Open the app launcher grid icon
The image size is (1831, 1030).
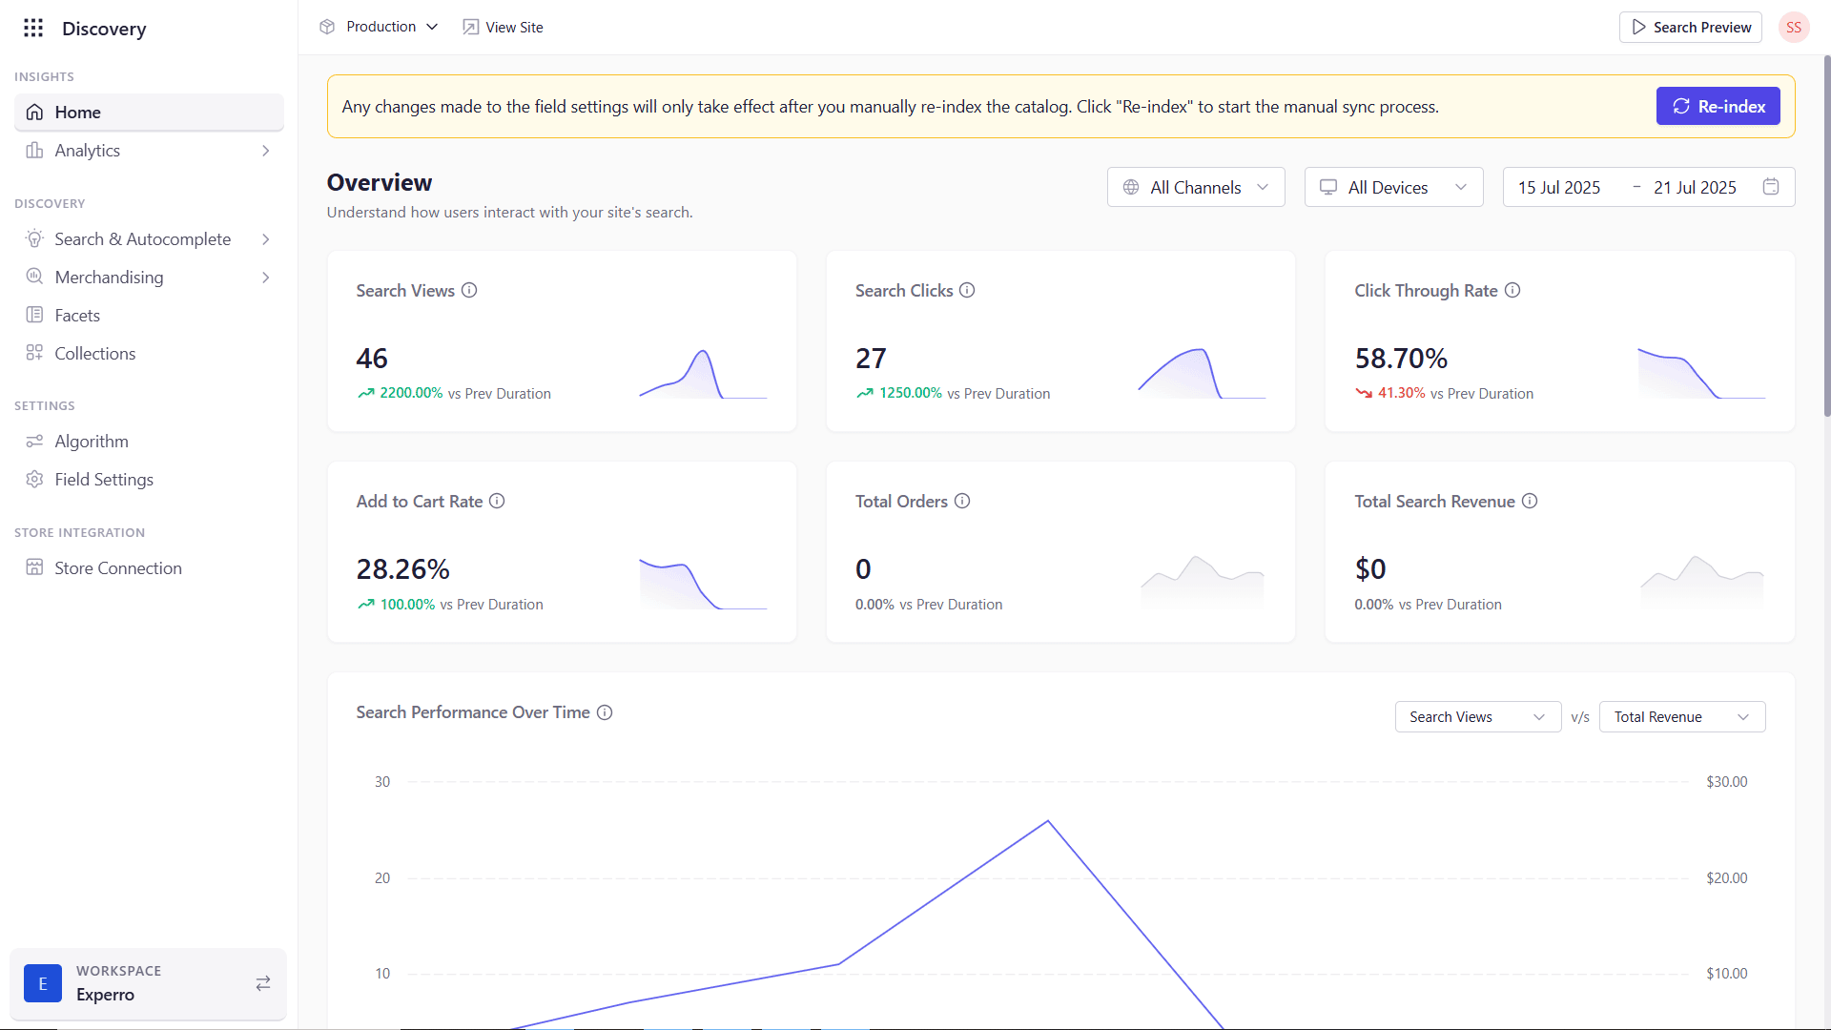pos(33,28)
